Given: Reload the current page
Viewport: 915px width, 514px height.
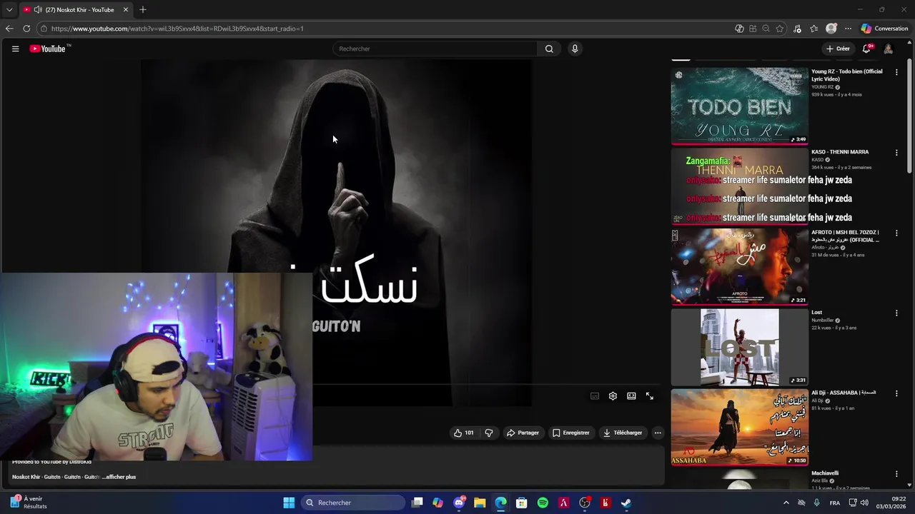Looking at the screenshot, I should coord(26,29).
